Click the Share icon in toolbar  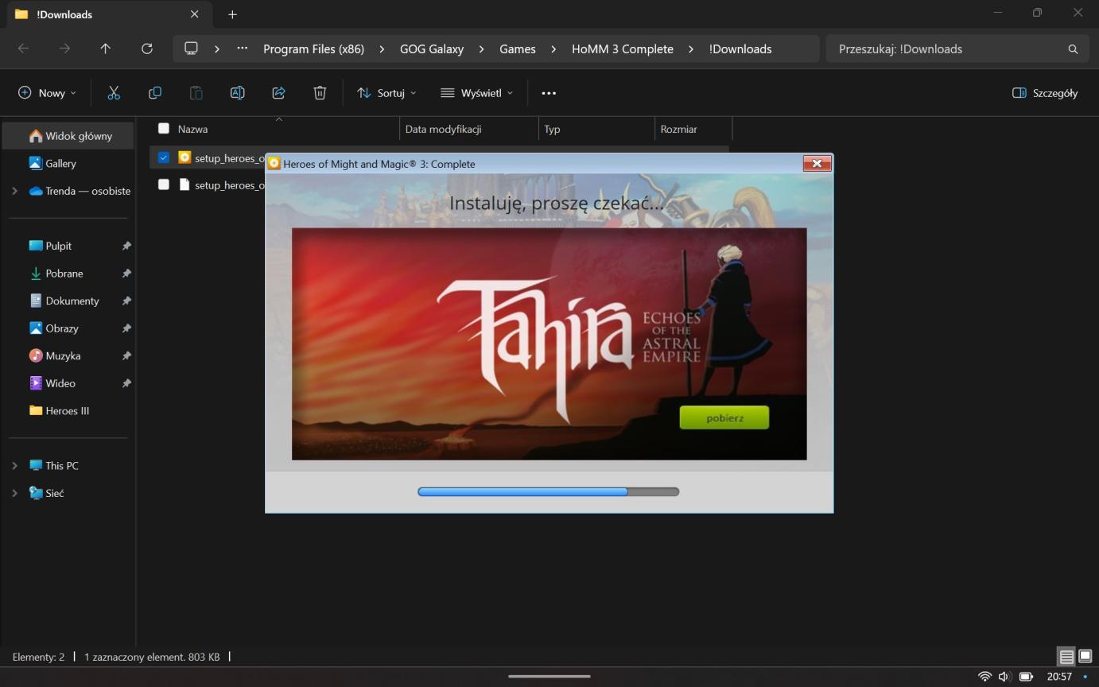click(x=278, y=93)
